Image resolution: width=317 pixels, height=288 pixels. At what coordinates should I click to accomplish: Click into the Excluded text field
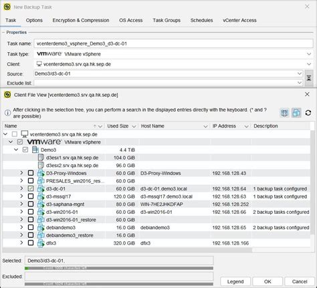click(x=119, y=277)
